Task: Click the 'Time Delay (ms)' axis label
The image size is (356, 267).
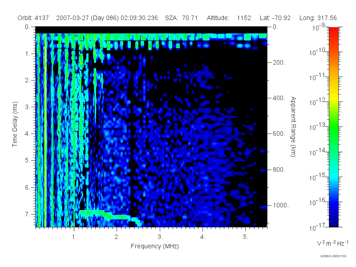Action: [x=15, y=124]
